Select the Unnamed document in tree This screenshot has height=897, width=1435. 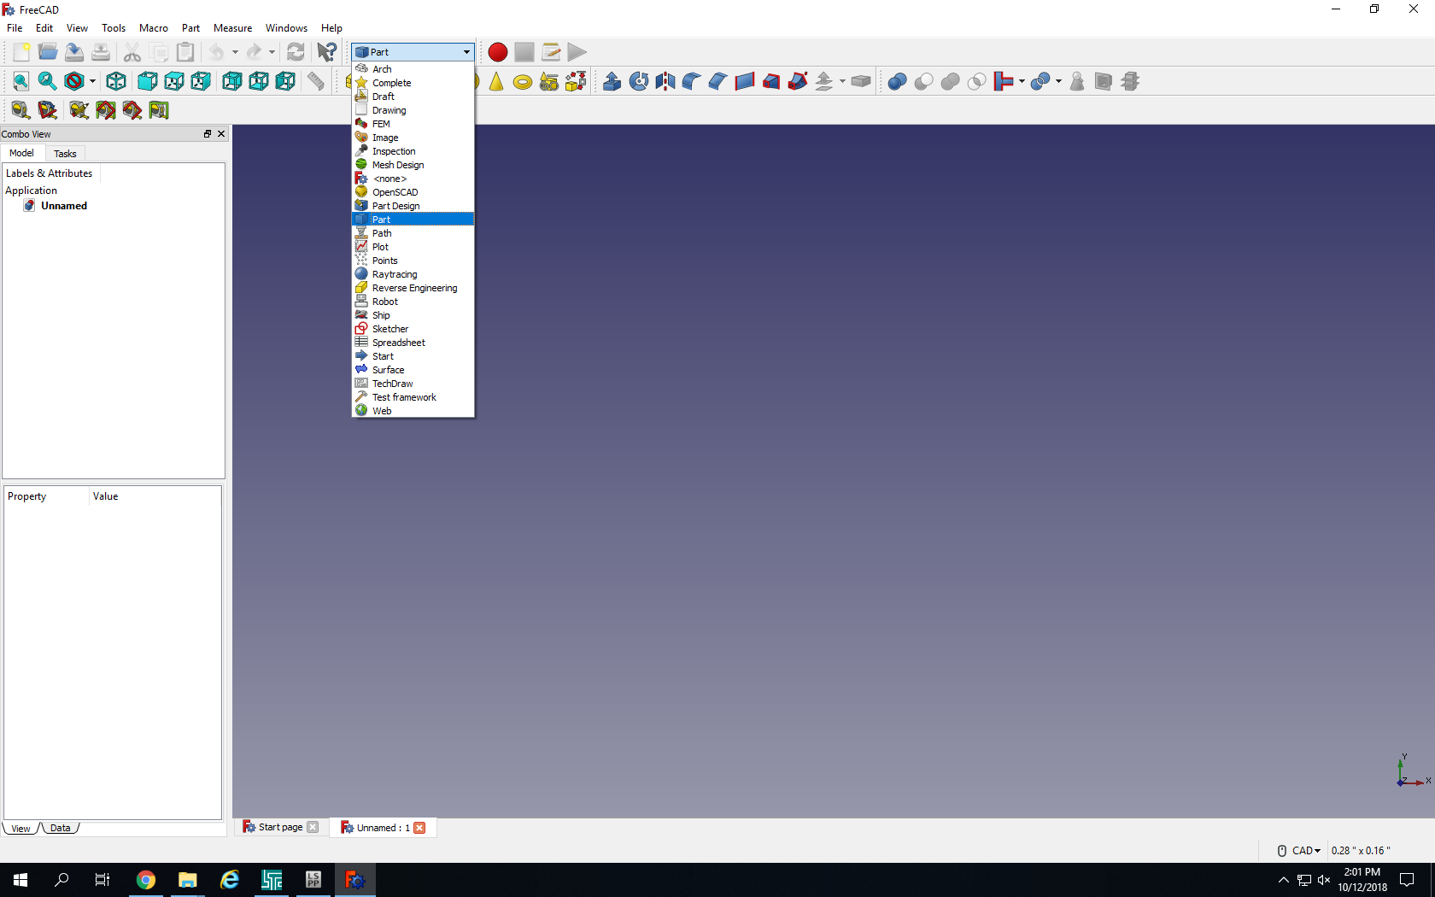point(63,206)
